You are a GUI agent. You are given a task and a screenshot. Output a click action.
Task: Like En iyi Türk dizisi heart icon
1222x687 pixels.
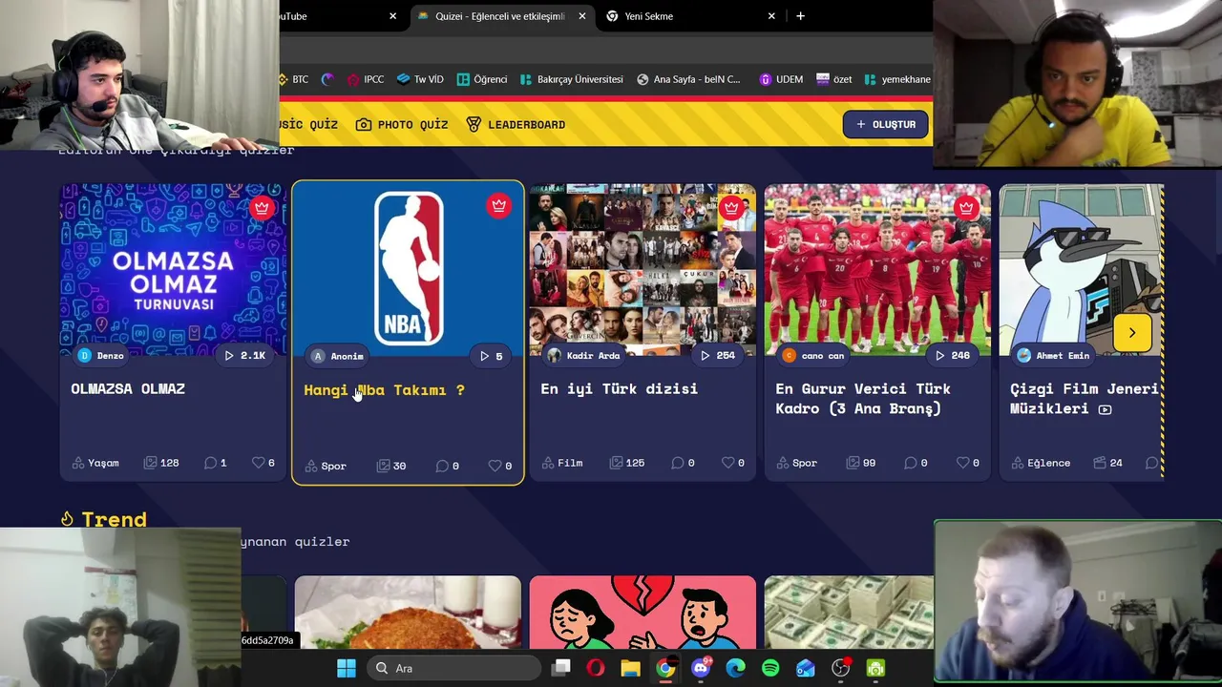727,463
